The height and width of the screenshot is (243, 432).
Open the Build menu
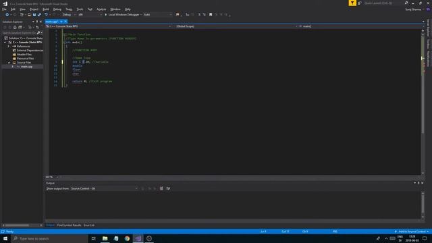click(x=46, y=9)
